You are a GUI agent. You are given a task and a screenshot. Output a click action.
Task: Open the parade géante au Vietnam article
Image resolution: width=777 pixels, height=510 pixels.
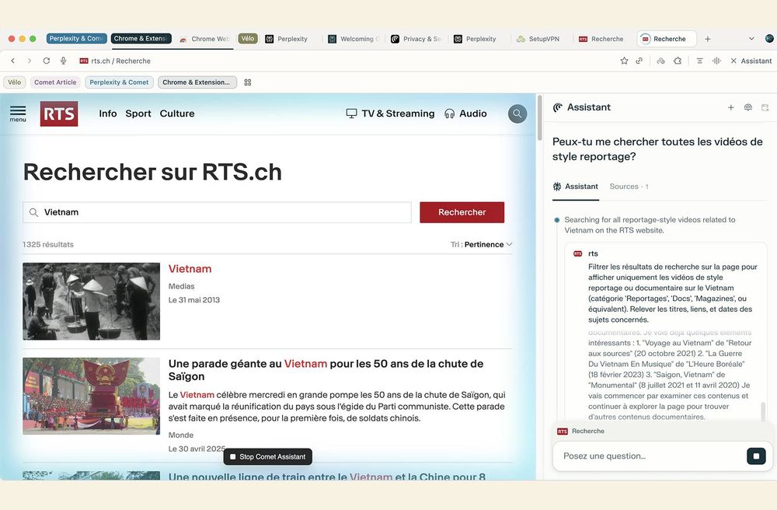326,370
